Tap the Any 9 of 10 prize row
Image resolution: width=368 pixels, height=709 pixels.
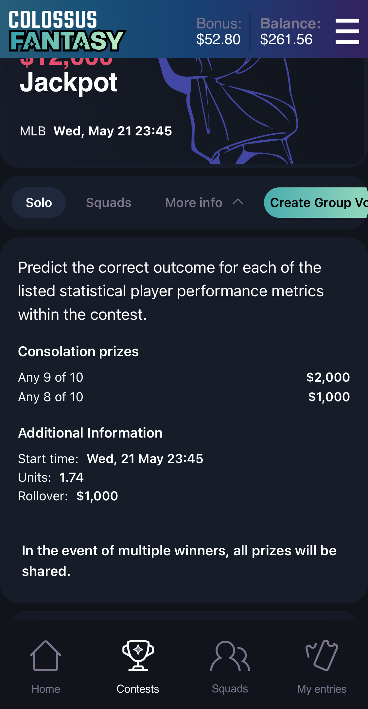(x=183, y=377)
